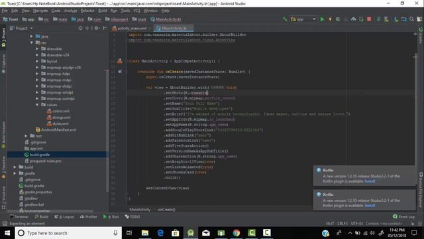Expand the test folder

[x=26, y=136]
